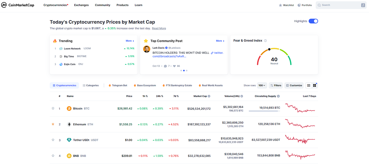Open the Portfolio pie icon

pyautogui.click(x=299, y=5)
